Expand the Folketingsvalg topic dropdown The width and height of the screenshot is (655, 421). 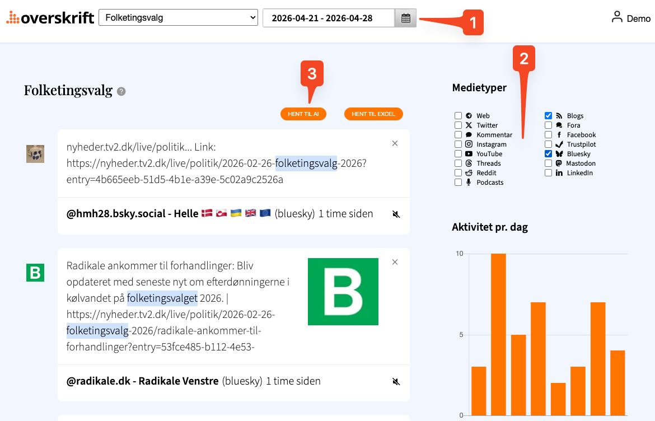[x=178, y=18]
